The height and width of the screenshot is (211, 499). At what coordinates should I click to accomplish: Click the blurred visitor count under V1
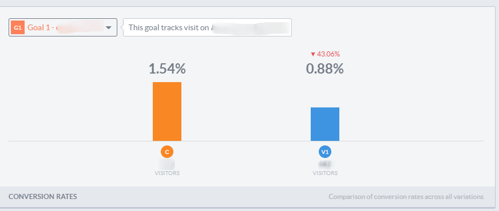(325, 164)
